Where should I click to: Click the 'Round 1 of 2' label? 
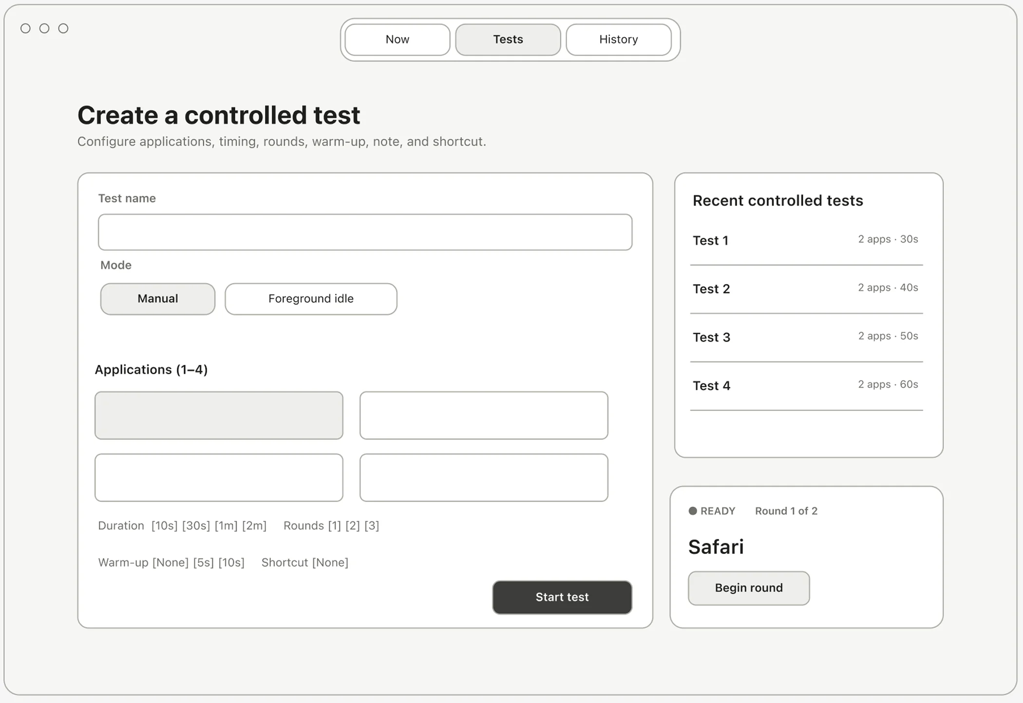[786, 511]
